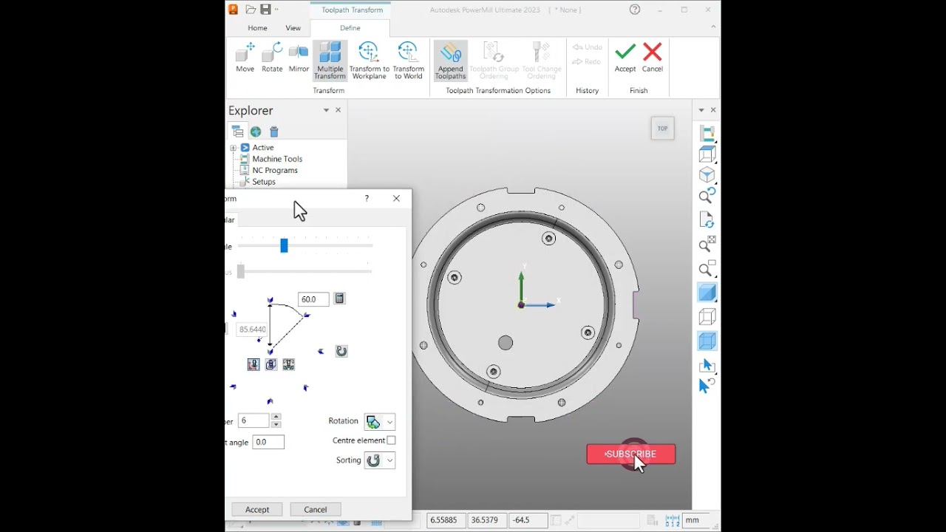Open the Help question mark icon

tap(635, 10)
